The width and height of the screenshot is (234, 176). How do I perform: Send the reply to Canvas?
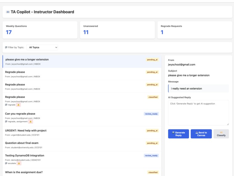[x=201, y=134]
